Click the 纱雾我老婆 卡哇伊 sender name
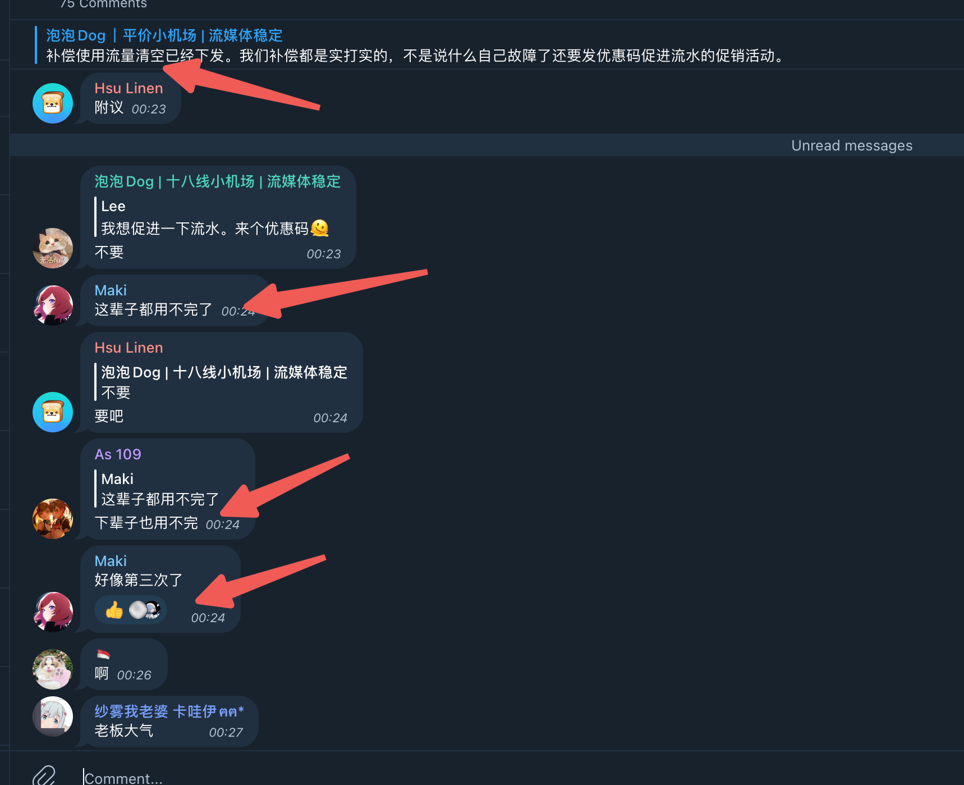Viewport: 964px width, 785px height. point(169,711)
